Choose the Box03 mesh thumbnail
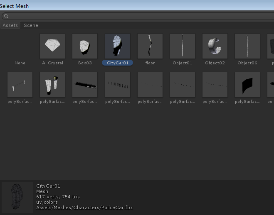The width and height of the screenshot is (274, 215). point(85,46)
